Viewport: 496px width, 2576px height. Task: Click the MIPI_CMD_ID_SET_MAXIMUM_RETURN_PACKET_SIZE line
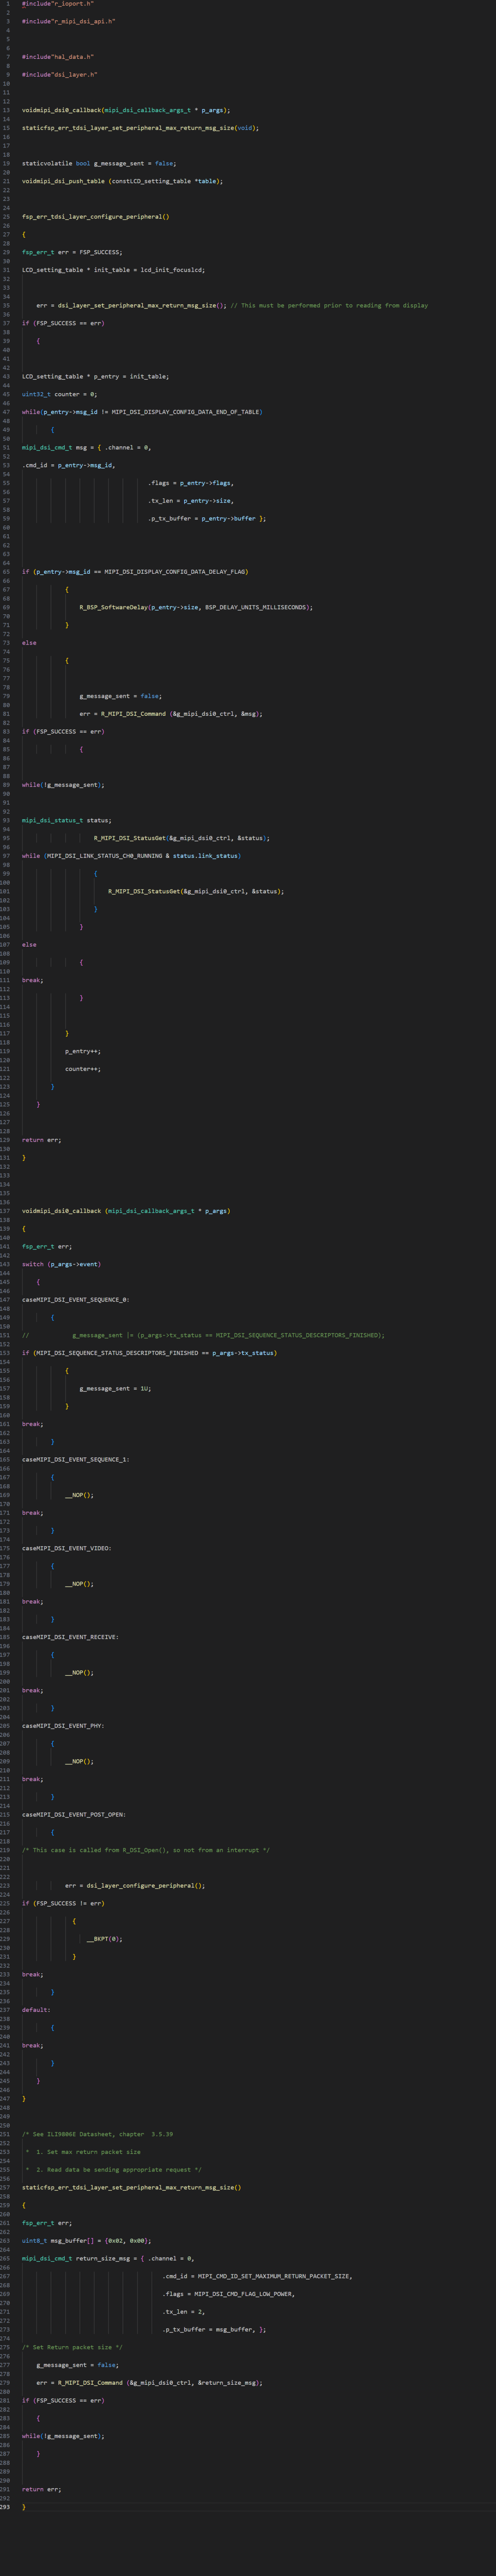click(258, 2276)
